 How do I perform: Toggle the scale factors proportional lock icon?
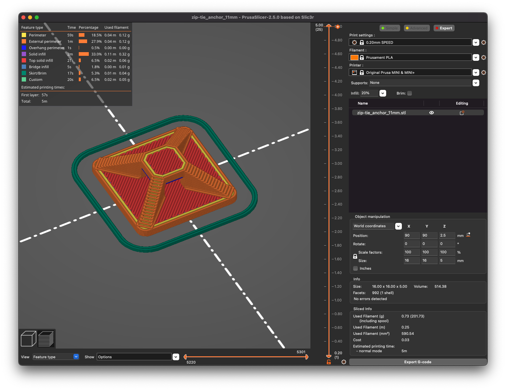tap(355, 256)
